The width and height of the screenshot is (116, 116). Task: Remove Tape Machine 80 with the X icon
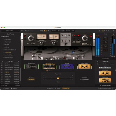(x=51, y=71)
